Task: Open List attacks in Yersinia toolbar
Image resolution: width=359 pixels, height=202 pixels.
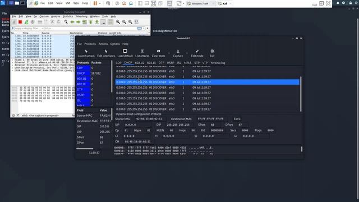Action: coord(142,53)
